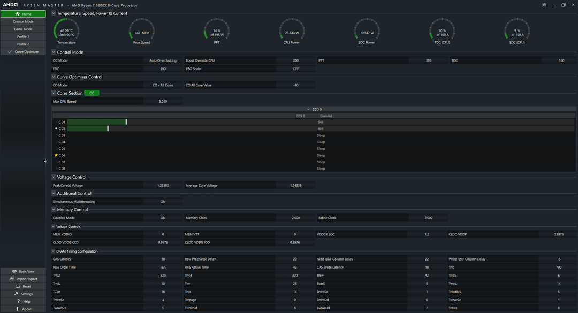The image size is (578, 313).
Task: Open CO Mode dropdown value
Action: click(x=163, y=85)
